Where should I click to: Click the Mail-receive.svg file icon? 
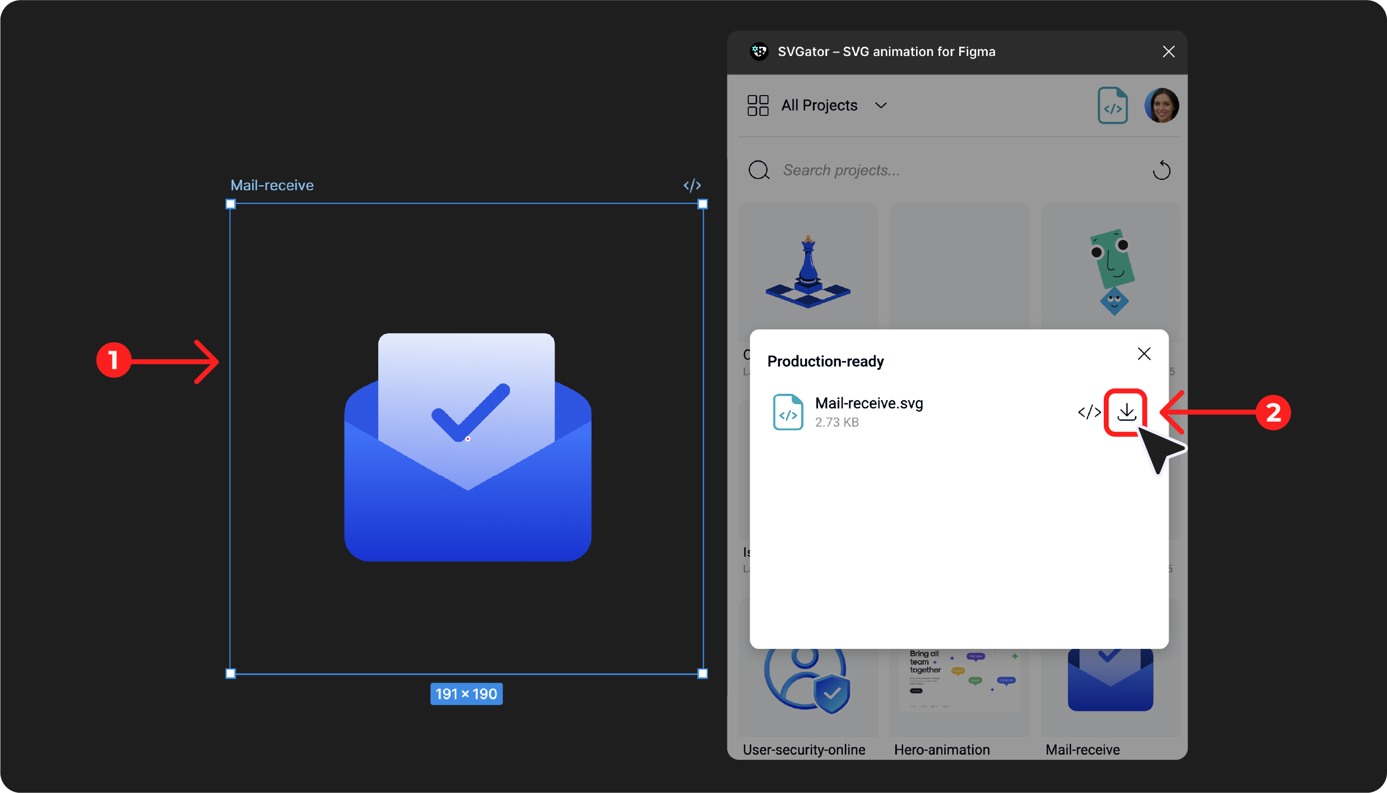[788, 412]
